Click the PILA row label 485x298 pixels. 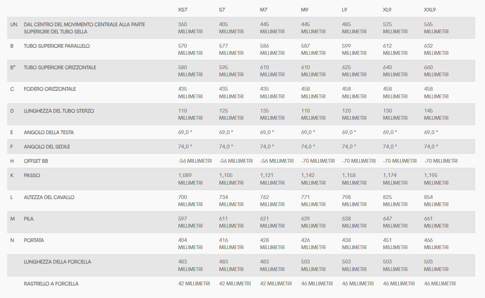pos(29,219)
